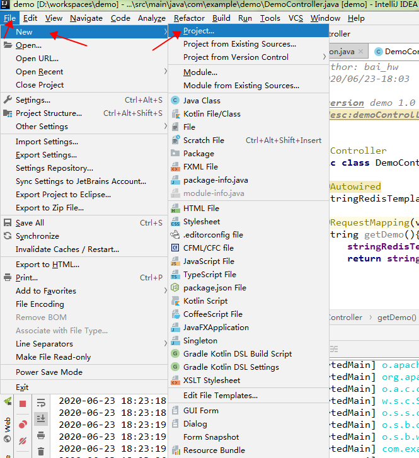Choose Edit File Templates...
This screenshot has height=458, width=419.
pos(249,395)
